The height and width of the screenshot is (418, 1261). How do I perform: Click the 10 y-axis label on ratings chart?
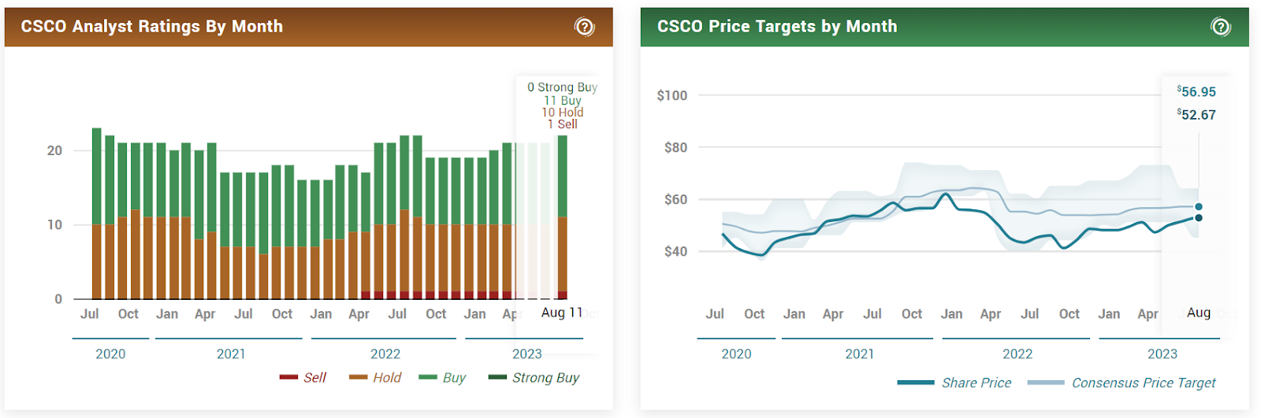54,225
